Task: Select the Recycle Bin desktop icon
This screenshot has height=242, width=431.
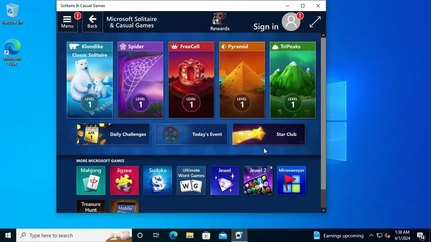Action: click(x=12, y=14)
